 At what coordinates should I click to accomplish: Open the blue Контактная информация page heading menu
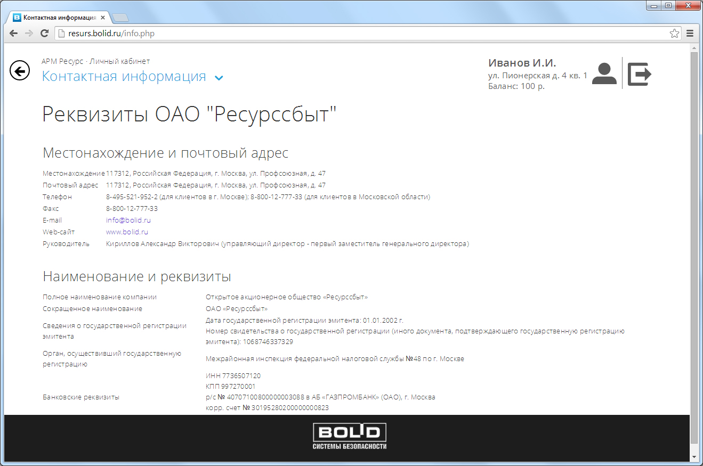[124, 77]
